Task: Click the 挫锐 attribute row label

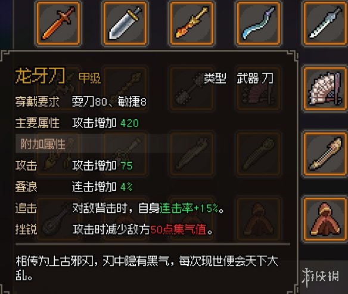Action: tap(26, 230)
